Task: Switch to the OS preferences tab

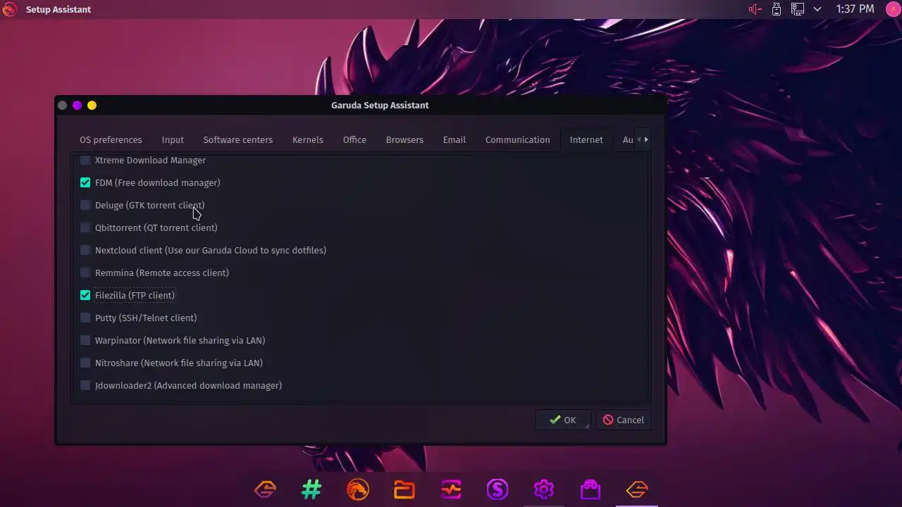Action: click(x=111, y=139)
